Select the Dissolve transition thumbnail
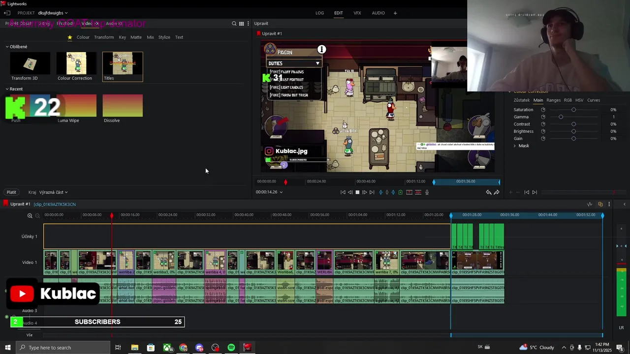The height and width of the screenshot is (354, 630). point(123,106)
